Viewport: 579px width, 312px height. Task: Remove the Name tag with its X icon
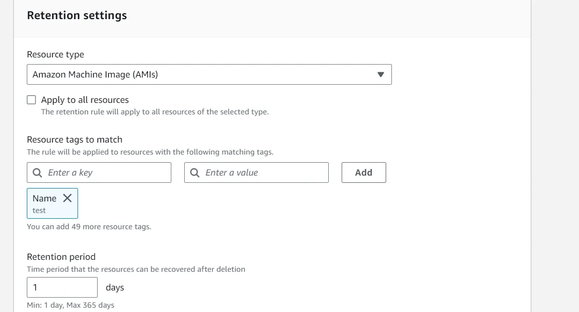(67, 198)
